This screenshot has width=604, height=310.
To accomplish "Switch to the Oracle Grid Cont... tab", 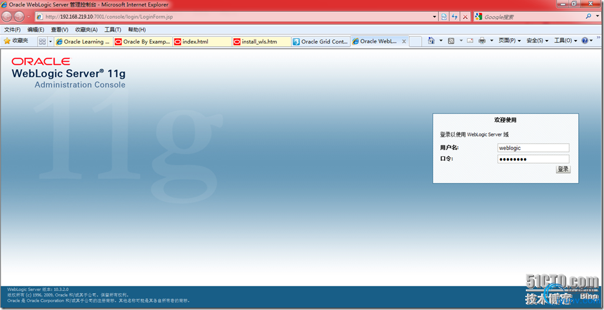I will tap(321, 42).
